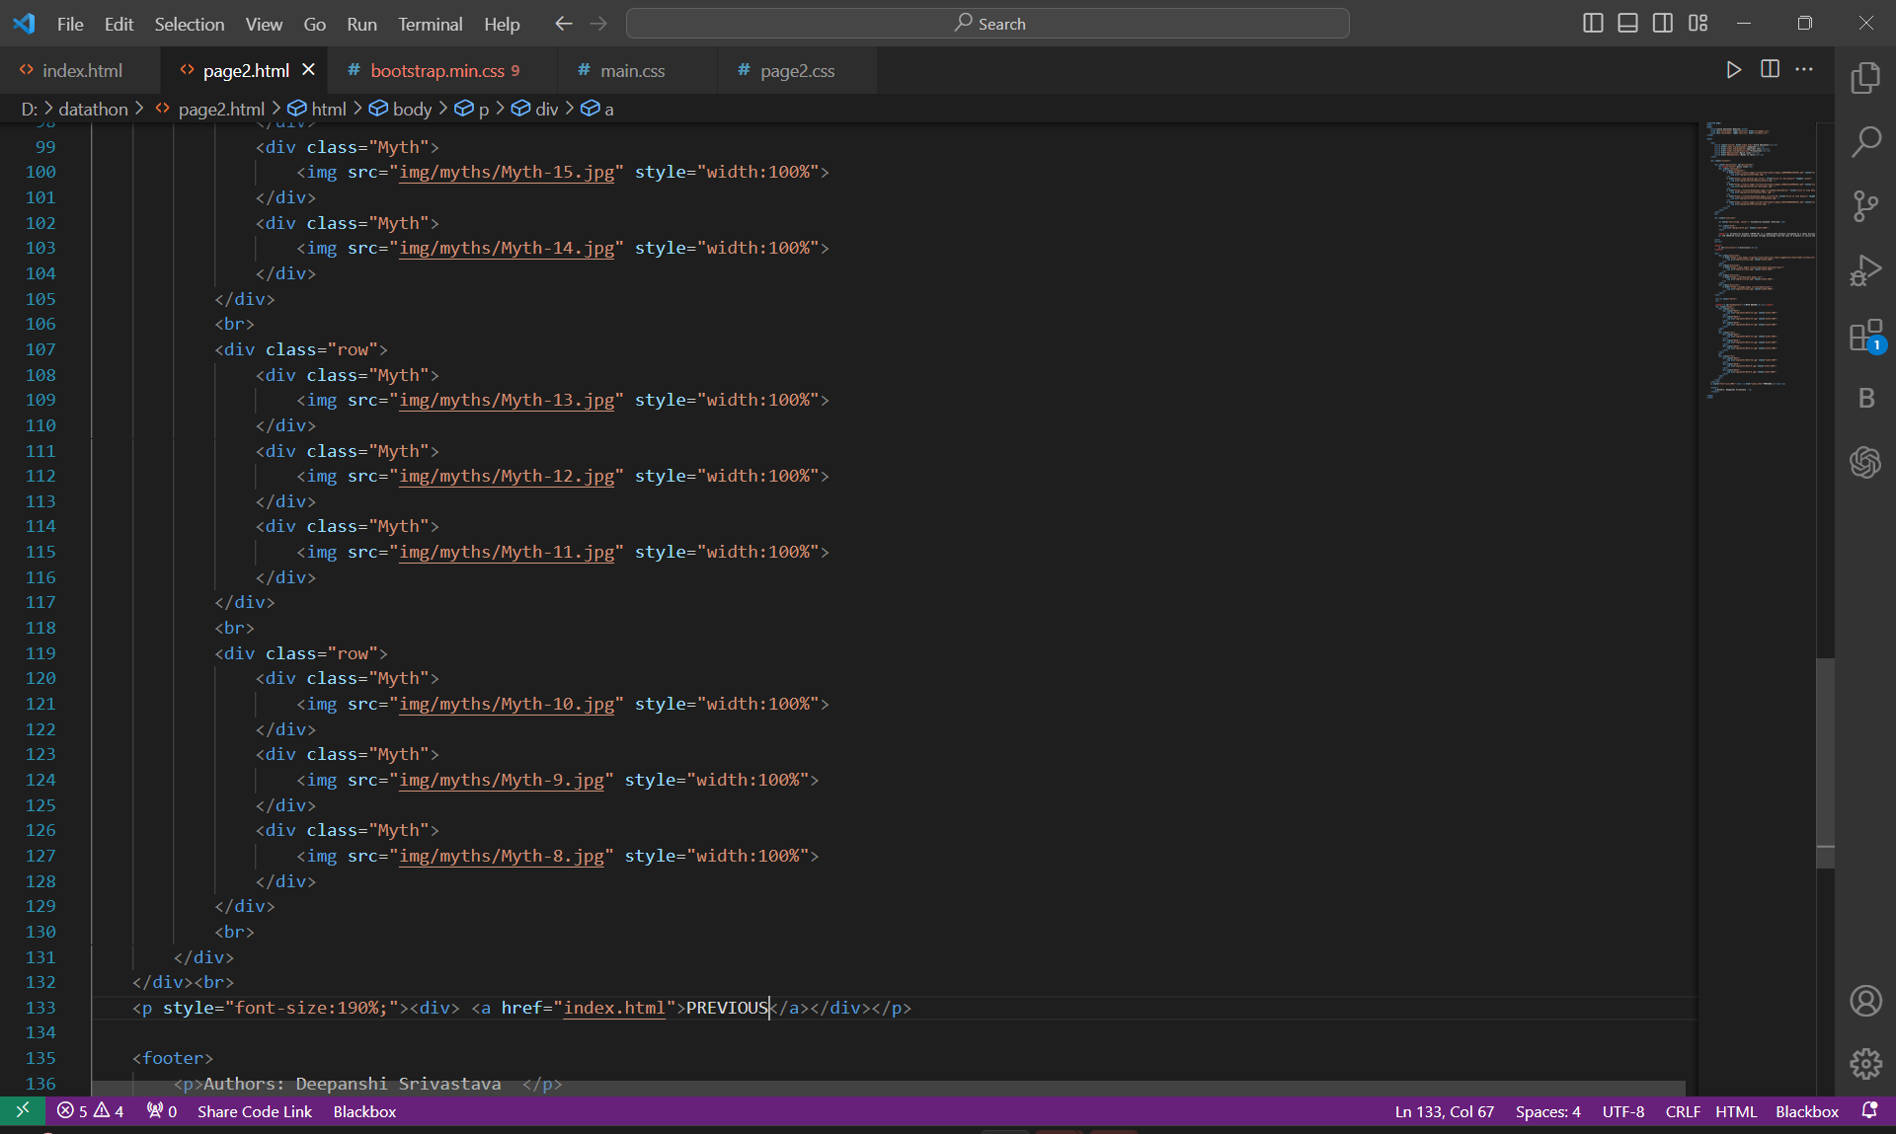1896x1134 pixels.
Task: Open the More Actions ellipsis menu
Action: coord(1804,69)
